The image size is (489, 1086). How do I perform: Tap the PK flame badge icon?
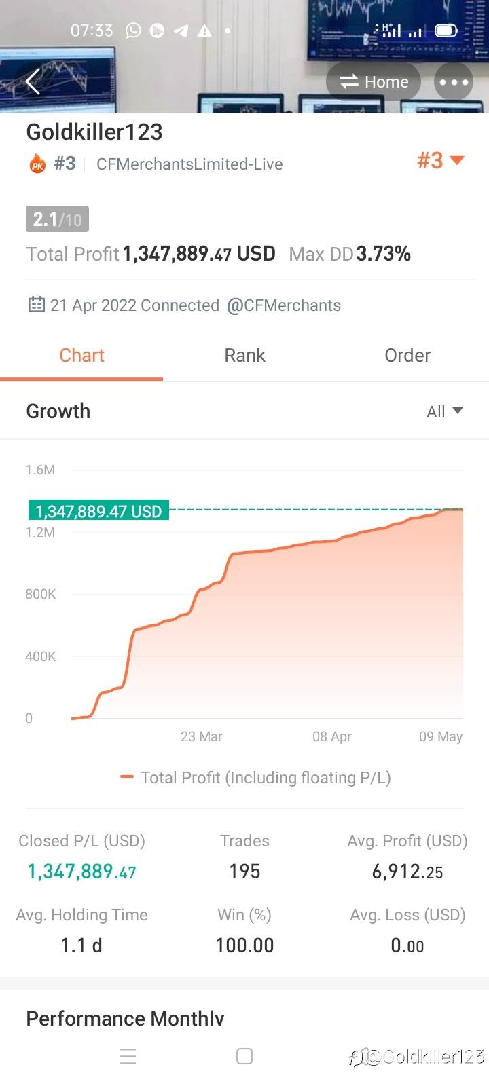point(37,164)
